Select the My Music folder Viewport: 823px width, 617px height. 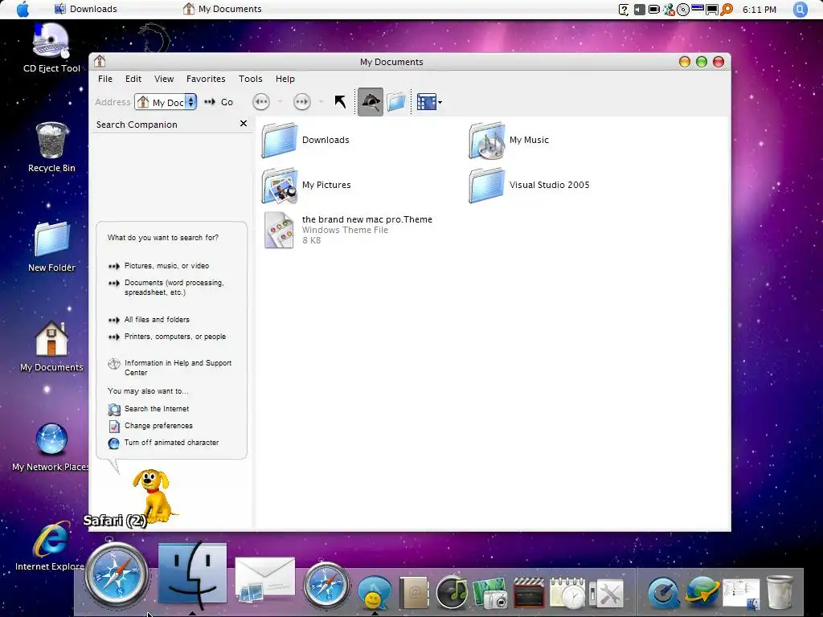click(509, 140)
